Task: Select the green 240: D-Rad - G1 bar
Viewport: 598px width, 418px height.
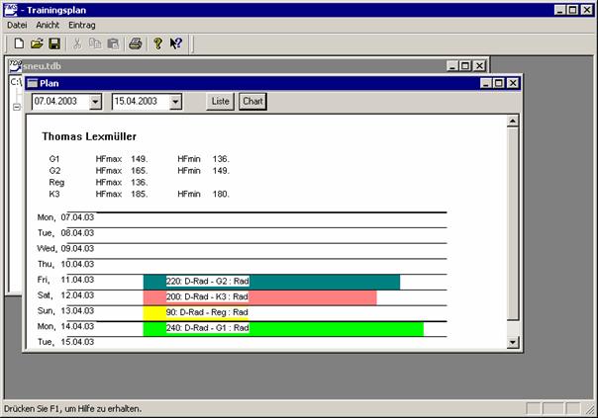Action: pos(283,328)
